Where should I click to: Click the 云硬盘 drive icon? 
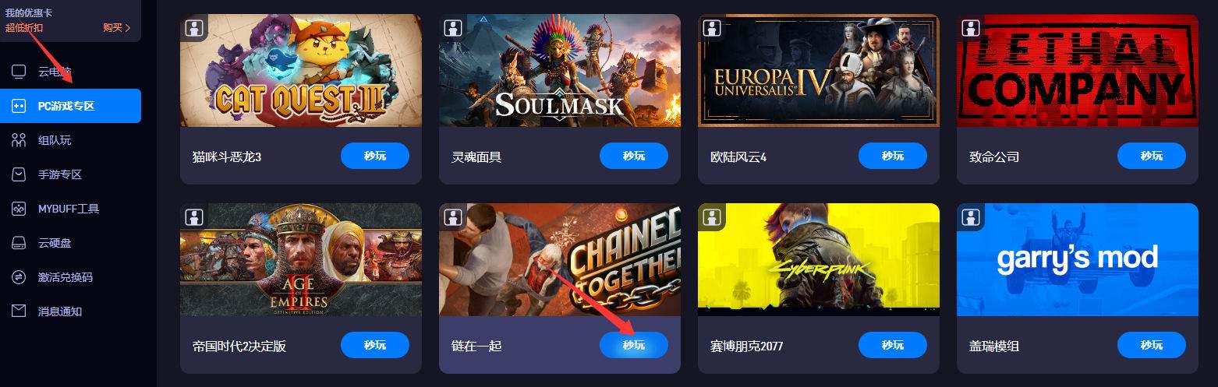[19, 243]
